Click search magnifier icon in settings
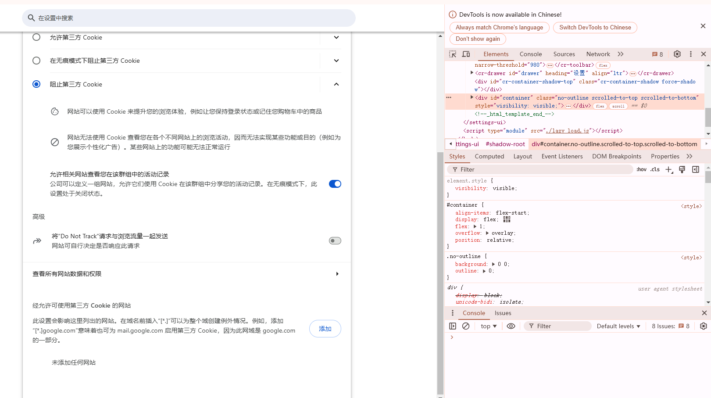Image resolution: width=711 pixels, height=398 pixels. coord(31,18)
